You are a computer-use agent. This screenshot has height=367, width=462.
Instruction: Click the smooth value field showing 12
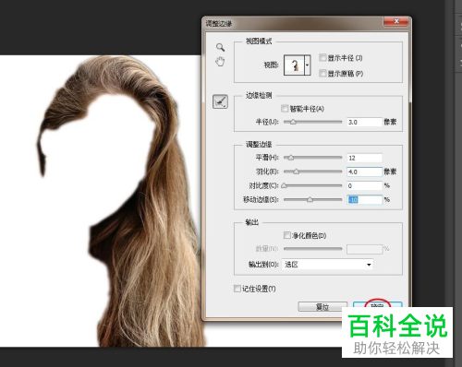pyautogui.click(x=364, y=158)
